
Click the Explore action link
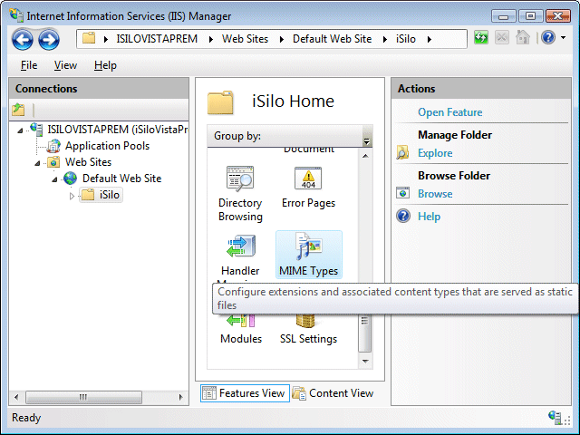pyautogui.click(x=435, y=153)
